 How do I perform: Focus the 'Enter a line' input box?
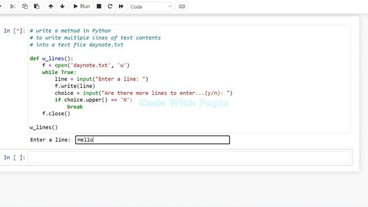pos(152,140)
